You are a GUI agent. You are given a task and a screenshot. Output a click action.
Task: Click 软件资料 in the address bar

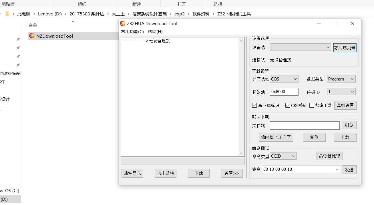click(x=201, y=14)
